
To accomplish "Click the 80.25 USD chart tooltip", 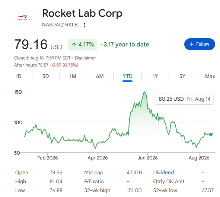I will [185, 99].
